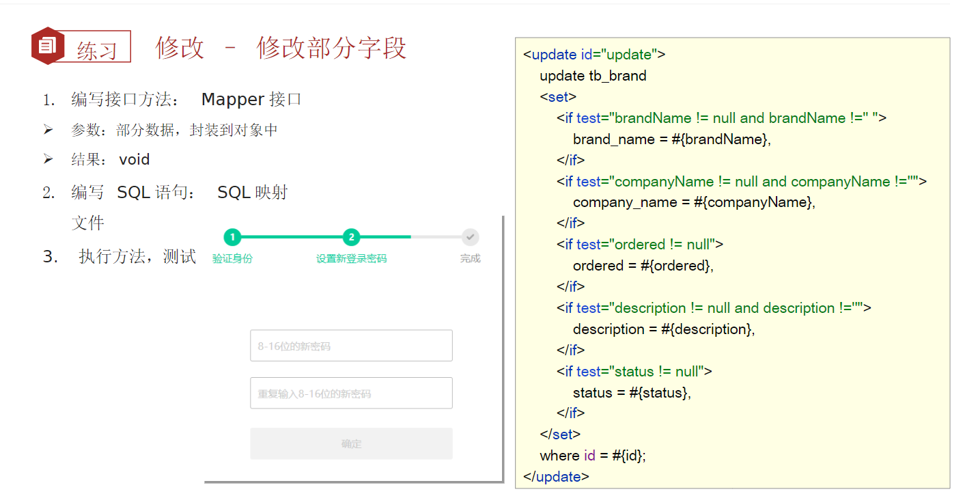Click the bullet 参数：部分数据，封装到对象中
The width and height of the screenshot is (963, 496).
pyautogui.click(x=174, y=130)
